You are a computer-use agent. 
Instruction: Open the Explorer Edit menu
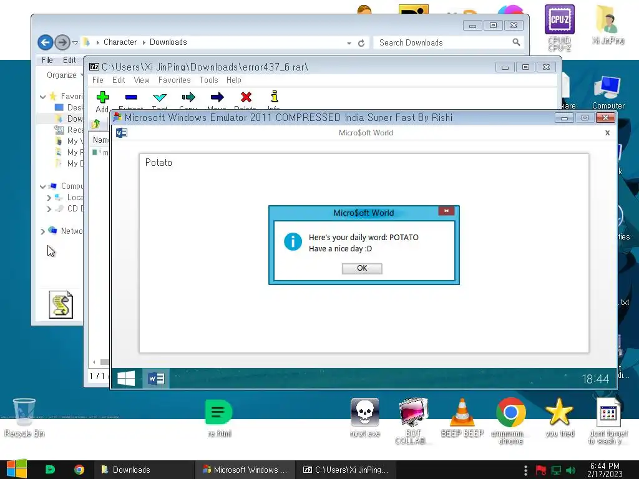coord(69,60)
